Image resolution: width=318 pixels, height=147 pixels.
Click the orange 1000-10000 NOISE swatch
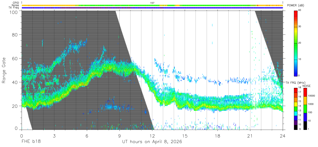305,100
